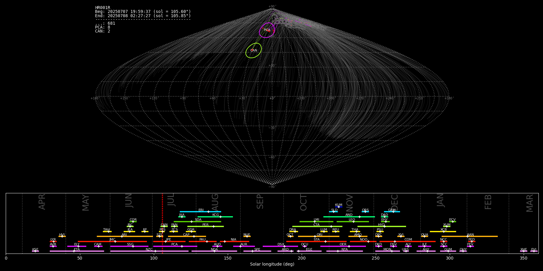Click the NZC shower bar label
This screenshot has width=543, height=271.
pyautogui.click(x=149, y=250)
